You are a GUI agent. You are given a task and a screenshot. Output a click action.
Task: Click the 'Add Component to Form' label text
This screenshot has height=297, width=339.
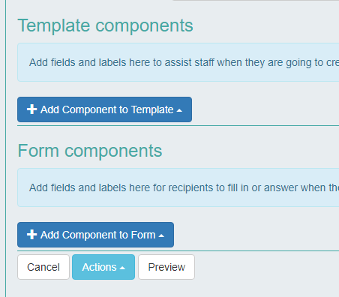pyautogui.click(x=98, y=235)
